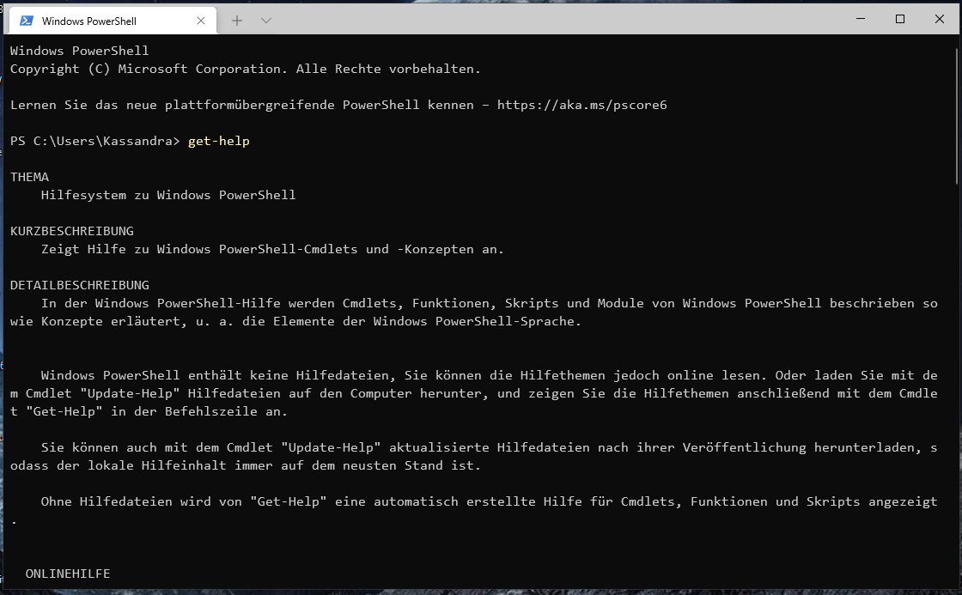Click the line "Hilfesystem zu Windows PowerShell"
Image resolution: width=962 pixels, height=595 pixels.
click(x=168, y=195)
